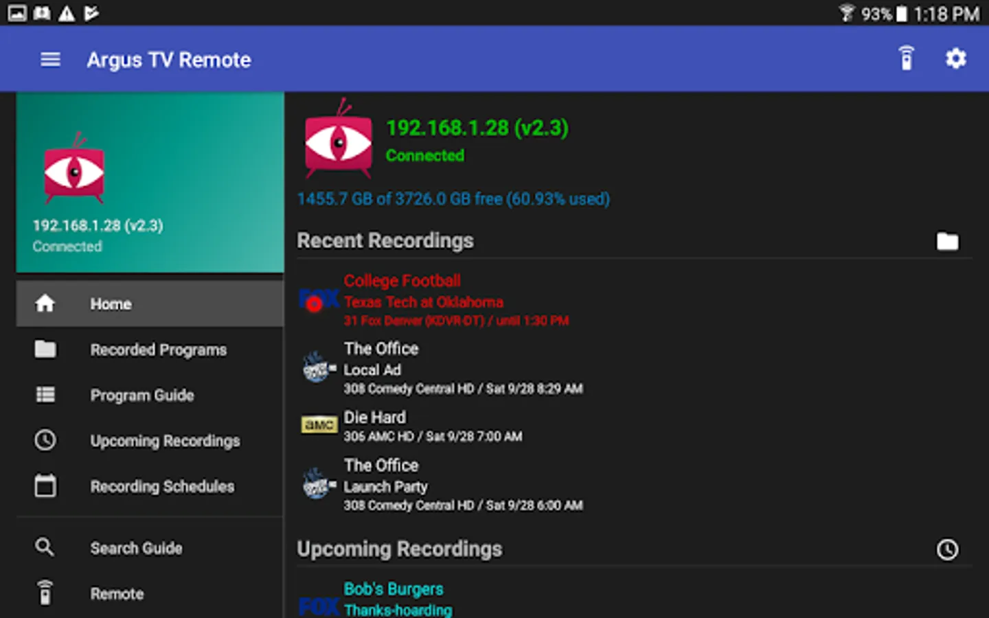Tap the Comedy Central logo for Local Ad episode
989x618 pixels.
[319, 367]
